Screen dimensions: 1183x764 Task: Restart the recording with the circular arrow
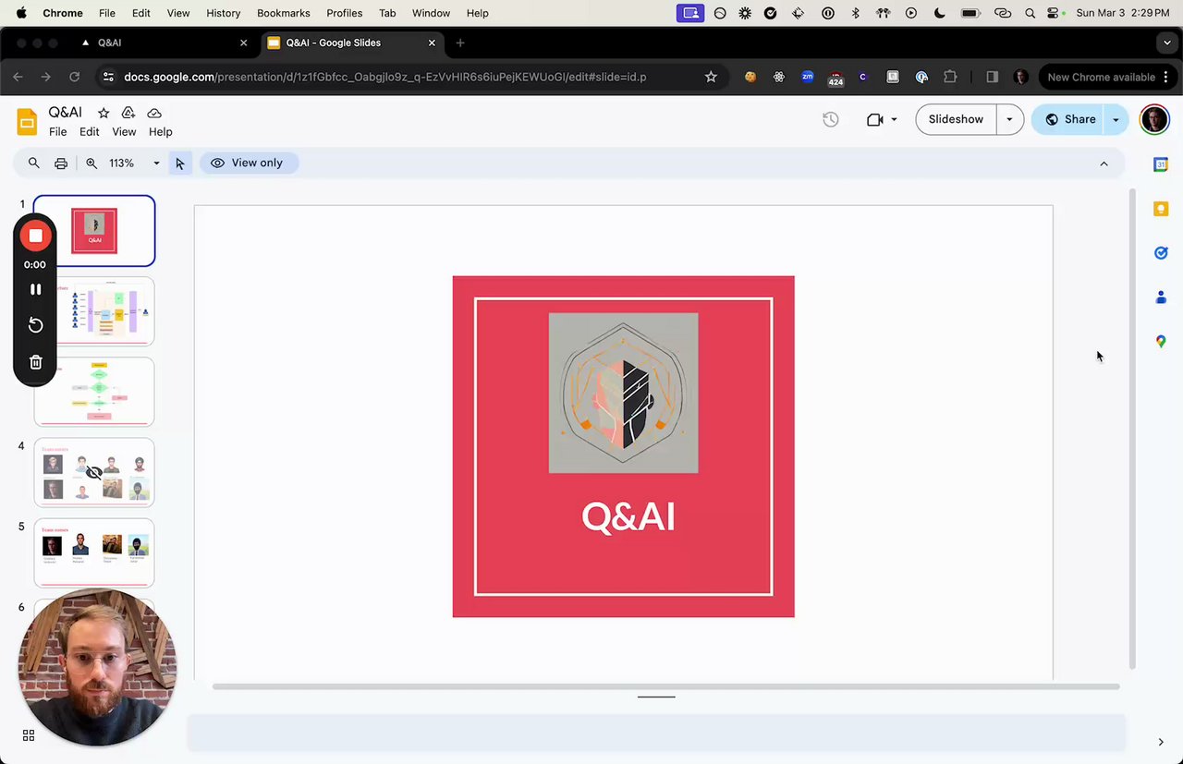coord(35,325)
